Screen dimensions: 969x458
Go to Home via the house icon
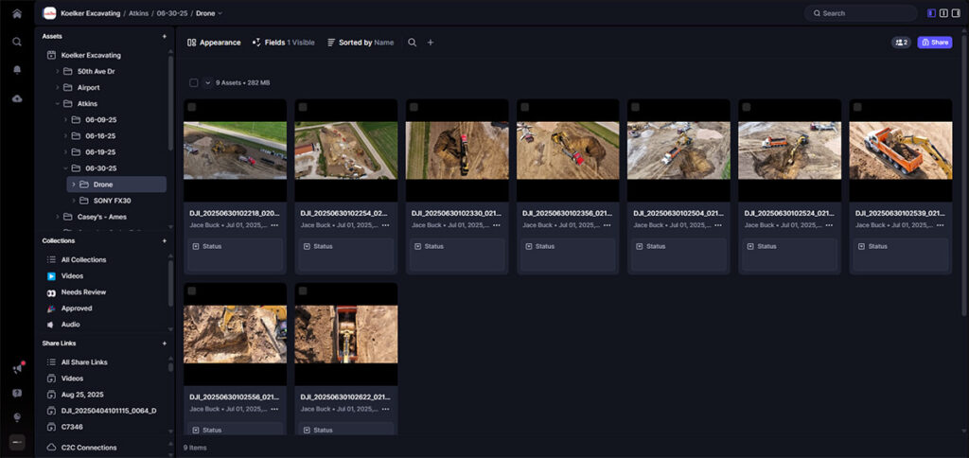(17, 13)
